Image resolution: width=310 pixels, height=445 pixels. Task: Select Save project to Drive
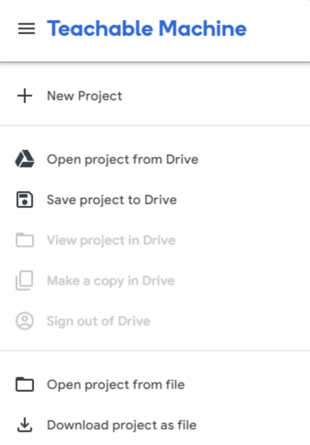pyautogui.click(x=111, y=200)
